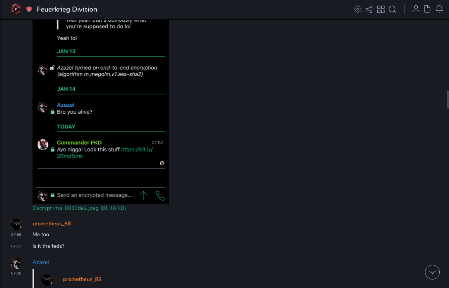Jump to latest messages with the down chevron
Image resolution: width=449 pixels, height=288 pixels.
click(x=432, y=272)
